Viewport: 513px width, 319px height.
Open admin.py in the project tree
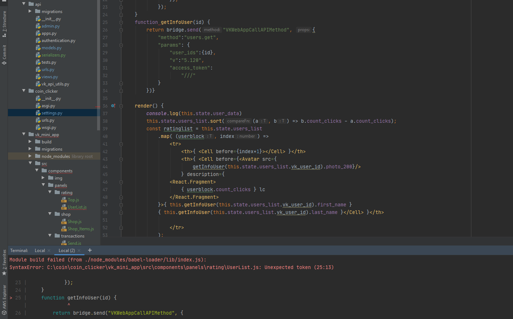point(51,26)
